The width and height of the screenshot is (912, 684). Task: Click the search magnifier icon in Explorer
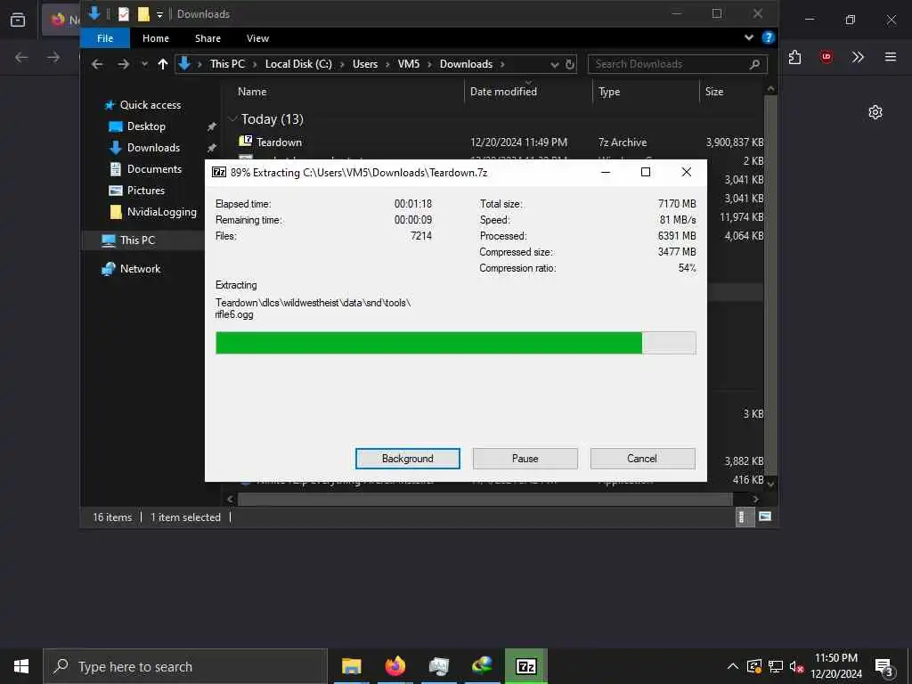coord(754,64)
